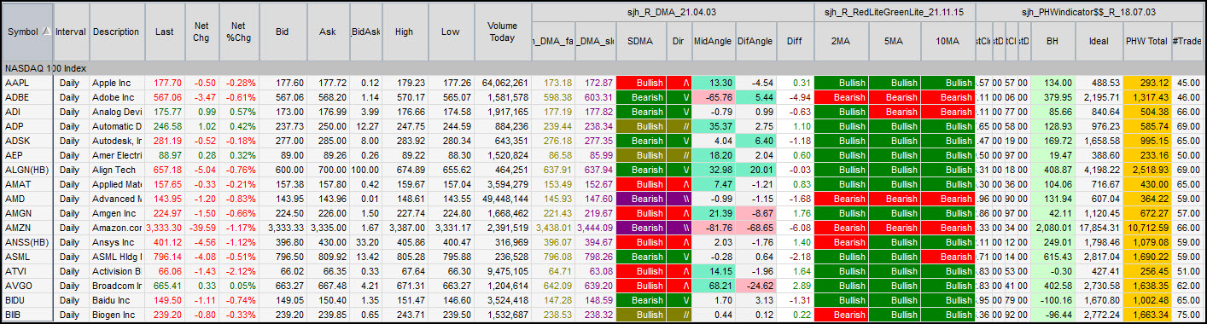Click the sjh_R_RedLiteGreenLite_21.11.15 header

[894, 12]
